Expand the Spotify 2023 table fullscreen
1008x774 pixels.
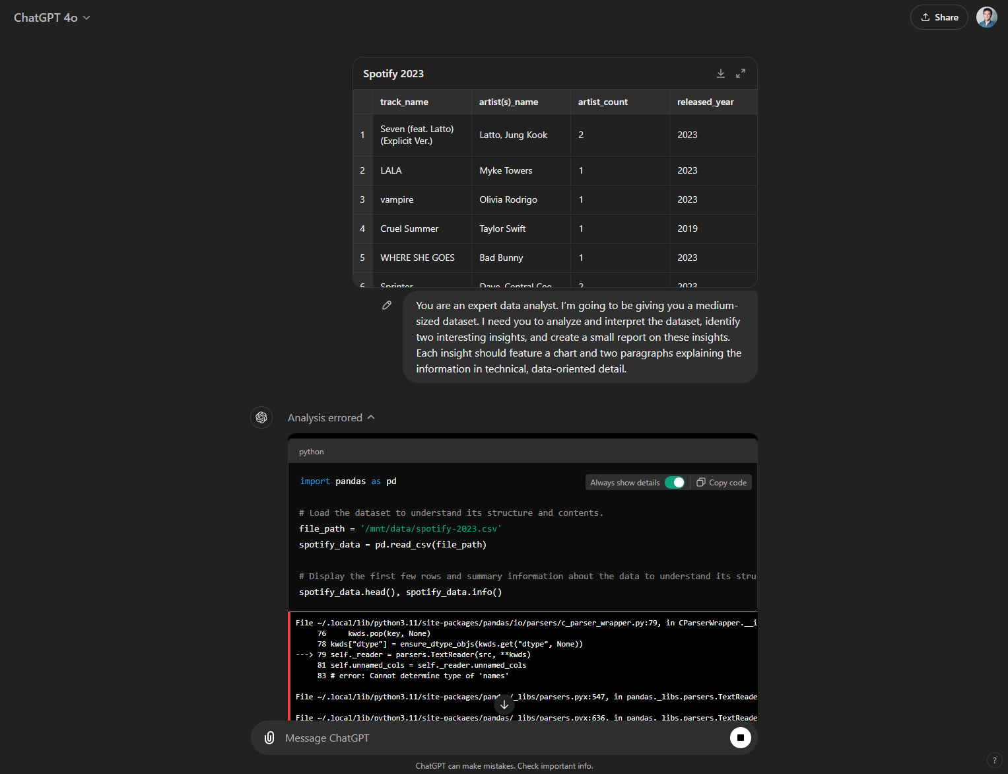pos(741,73)
